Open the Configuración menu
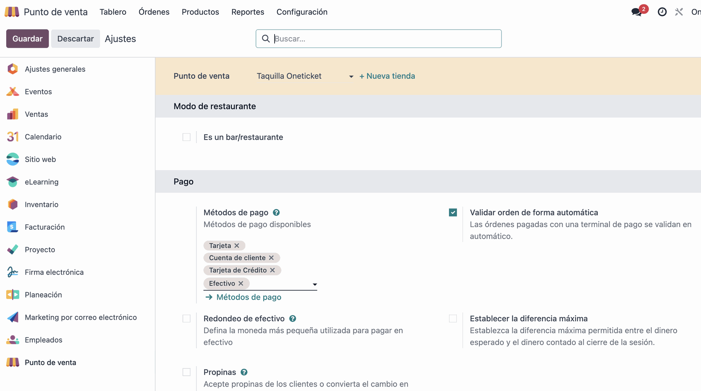 click(302, 12)
